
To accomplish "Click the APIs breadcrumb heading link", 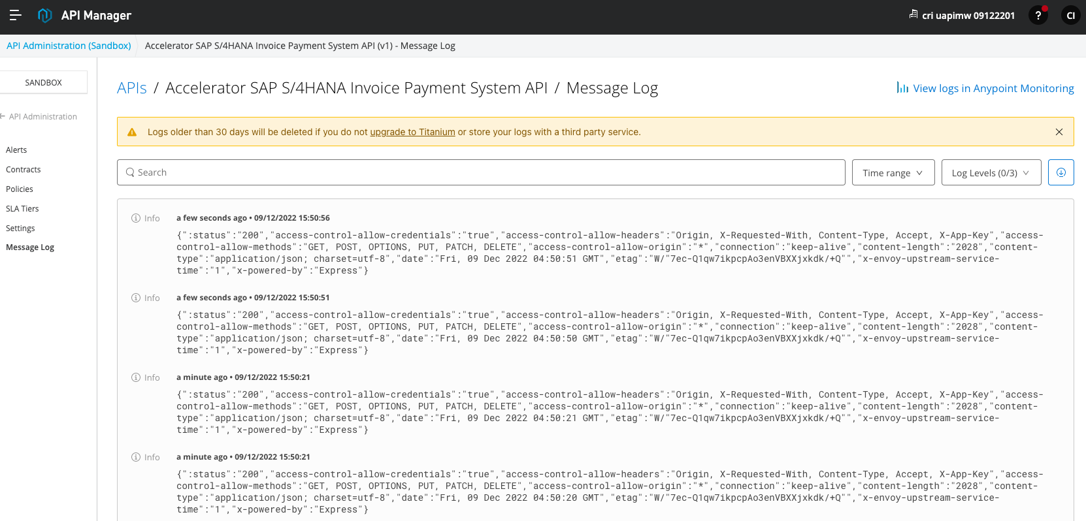I will point(132,88).
